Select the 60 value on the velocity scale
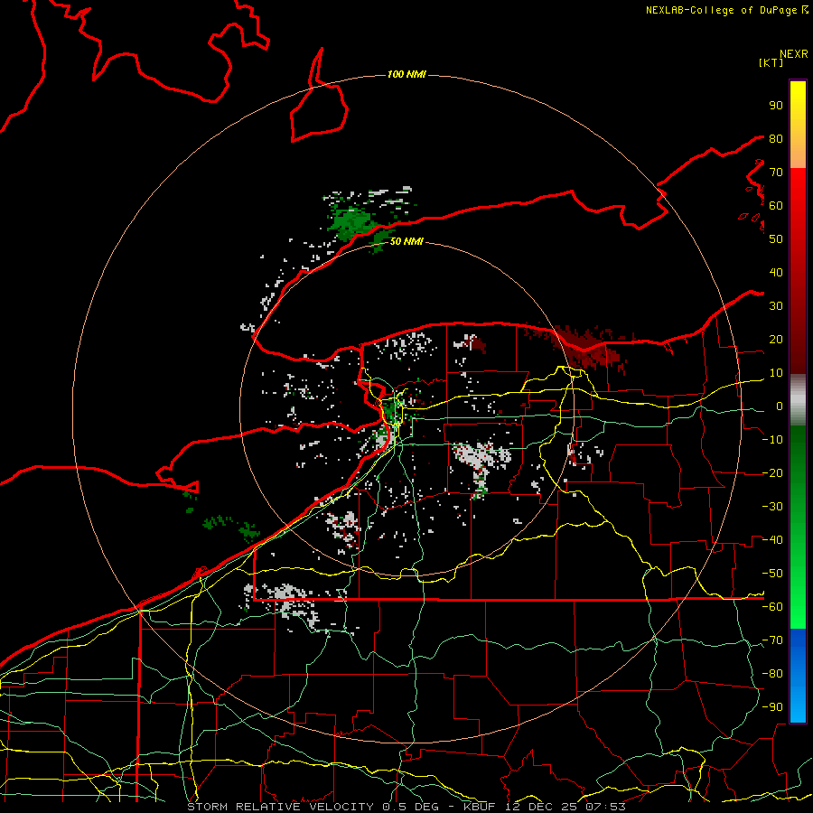Screen dimensions: 813x813 coord(776,206)
